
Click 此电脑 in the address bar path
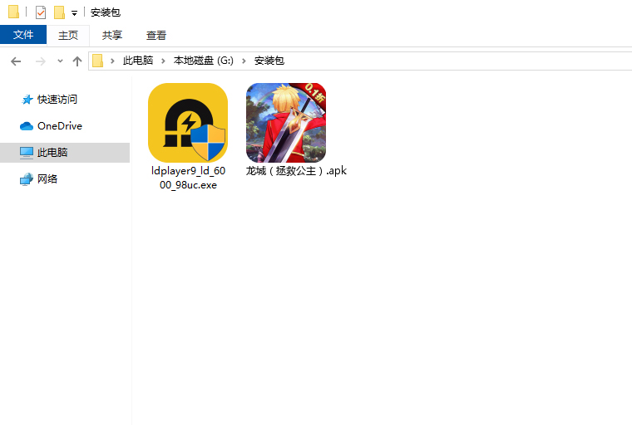coord(138,61)
